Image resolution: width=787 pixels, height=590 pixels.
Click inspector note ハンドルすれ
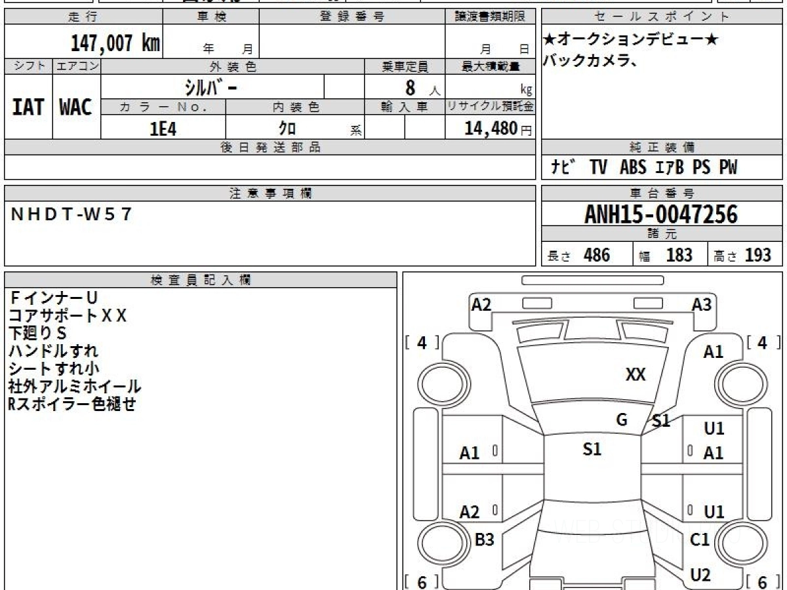tap(54, 351)
